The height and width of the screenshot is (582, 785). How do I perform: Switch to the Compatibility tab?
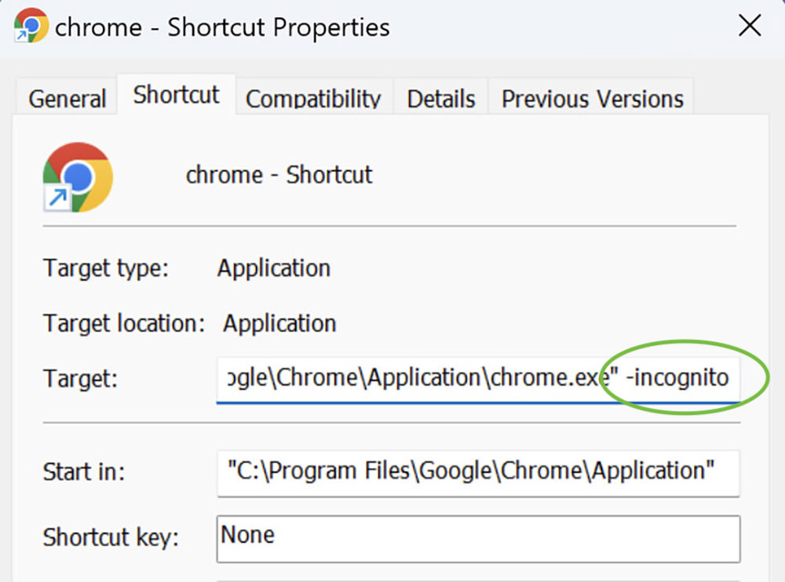coord(313,98)
